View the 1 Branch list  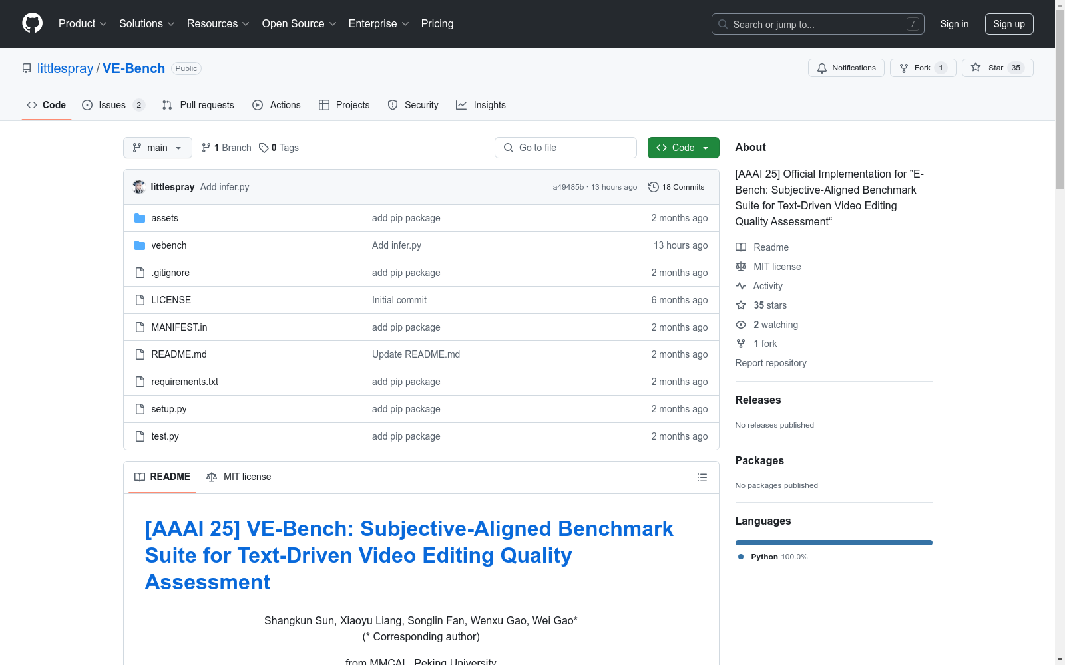tap(226, 148)
